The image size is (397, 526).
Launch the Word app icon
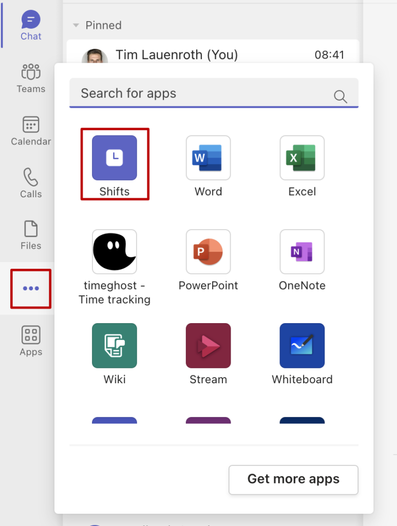(208, 158)
